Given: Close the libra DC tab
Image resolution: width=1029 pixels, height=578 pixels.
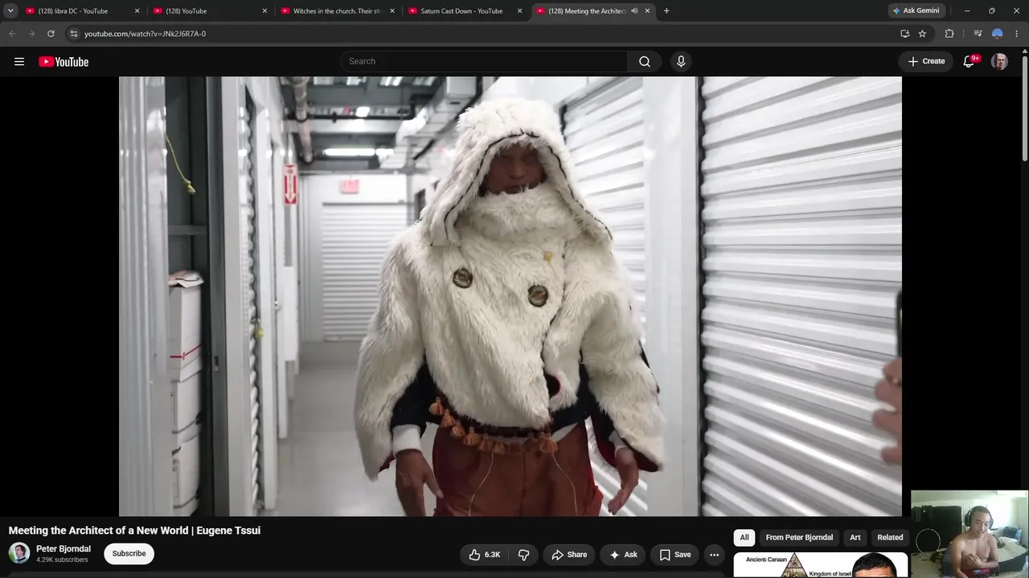Looking at the screenshot, I should click(137, 11).
